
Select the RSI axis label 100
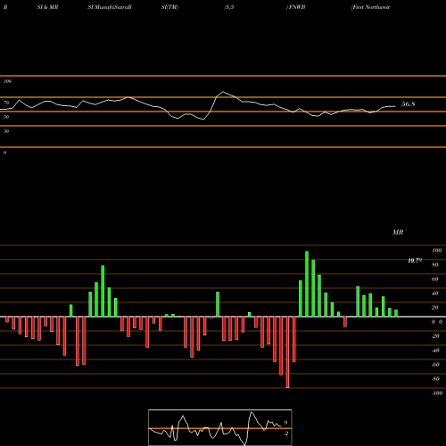tap(7, 81)
